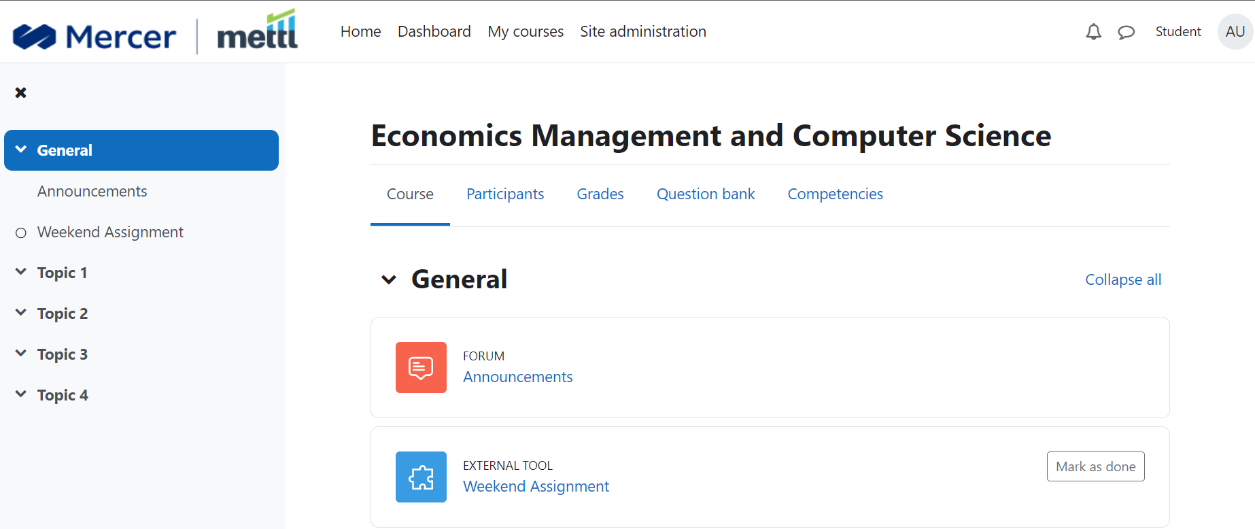Select Weekend Assignment in the course index
1255x529 pixels.
[110, 233]
